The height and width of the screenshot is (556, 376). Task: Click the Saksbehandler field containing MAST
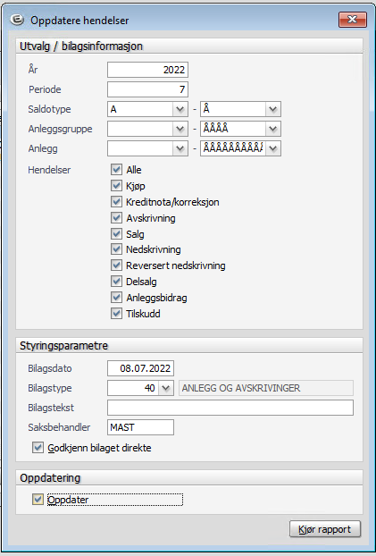(x=140, y=427)
